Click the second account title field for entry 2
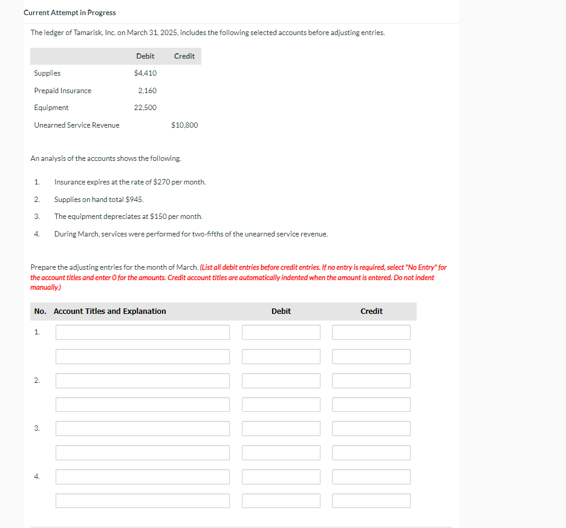 142,404
